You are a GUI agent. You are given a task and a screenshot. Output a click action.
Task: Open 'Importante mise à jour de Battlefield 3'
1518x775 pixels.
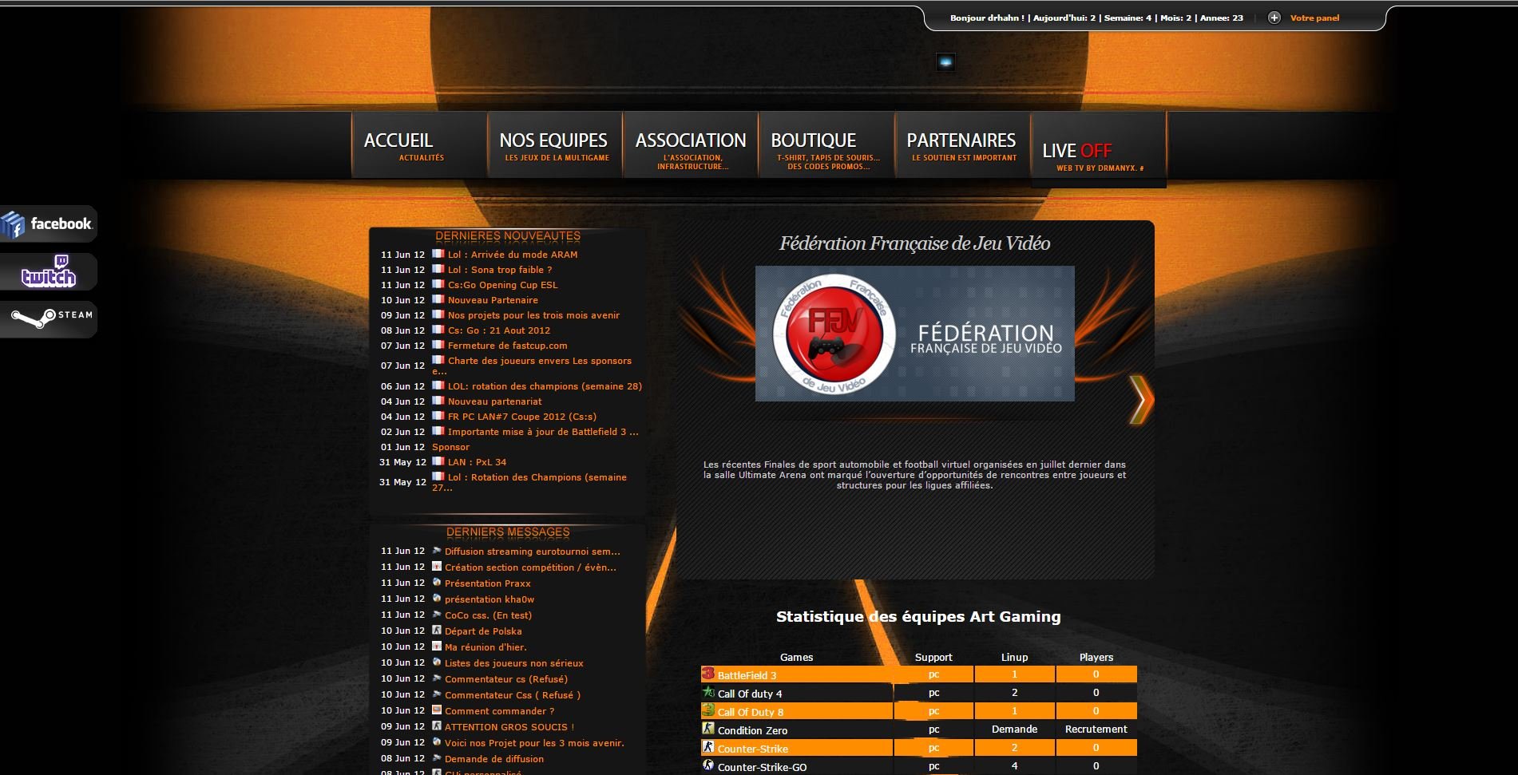pyautogui.click(x=543, y=432)
